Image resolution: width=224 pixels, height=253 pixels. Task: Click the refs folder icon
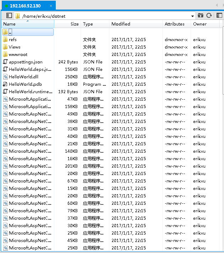pos(5,40)
